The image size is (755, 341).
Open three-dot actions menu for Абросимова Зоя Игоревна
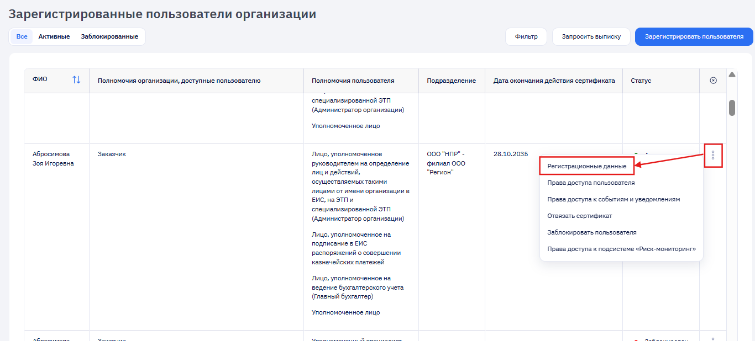(x=713, y=155)
